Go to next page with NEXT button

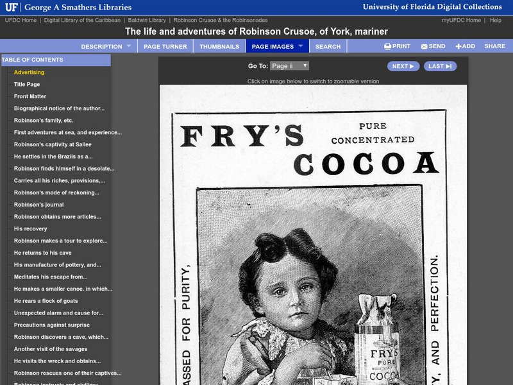pyautogui.click(x=403, y=66)
